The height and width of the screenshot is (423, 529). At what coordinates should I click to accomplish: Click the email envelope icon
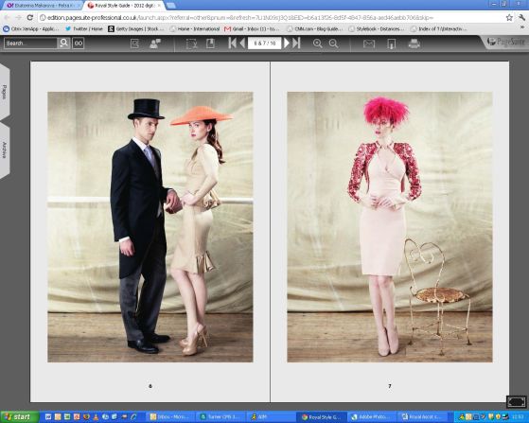[x=369, y=44]
